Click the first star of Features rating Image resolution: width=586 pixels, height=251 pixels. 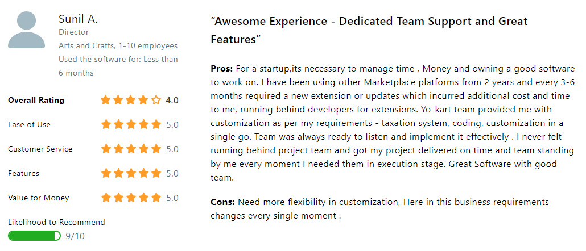106,173
